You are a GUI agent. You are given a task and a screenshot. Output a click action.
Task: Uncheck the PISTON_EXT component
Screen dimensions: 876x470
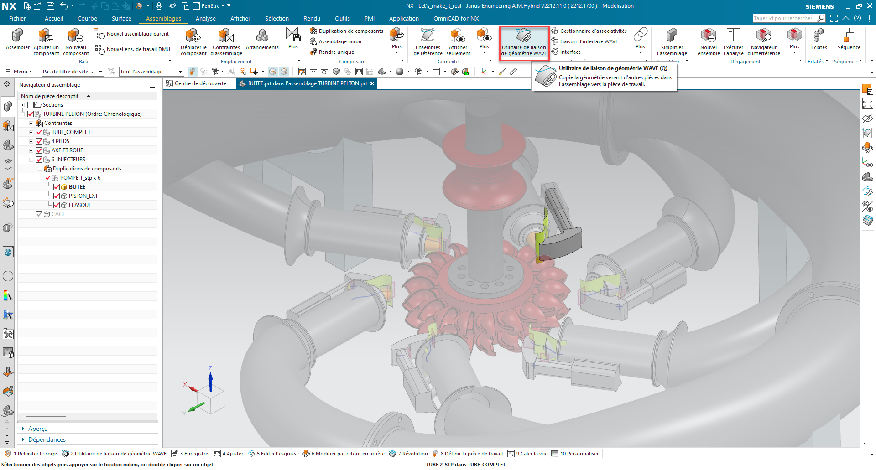coord(57,196)
